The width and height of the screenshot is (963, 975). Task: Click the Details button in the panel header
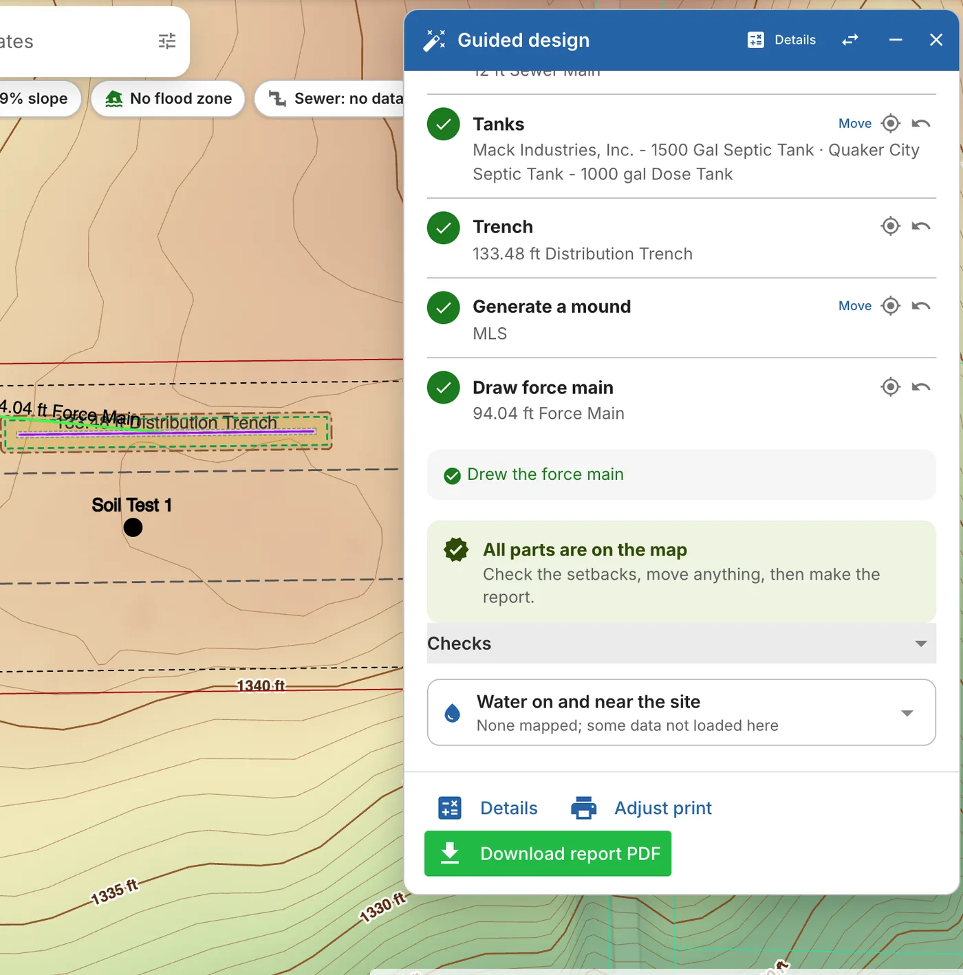(x=781, y=40)
